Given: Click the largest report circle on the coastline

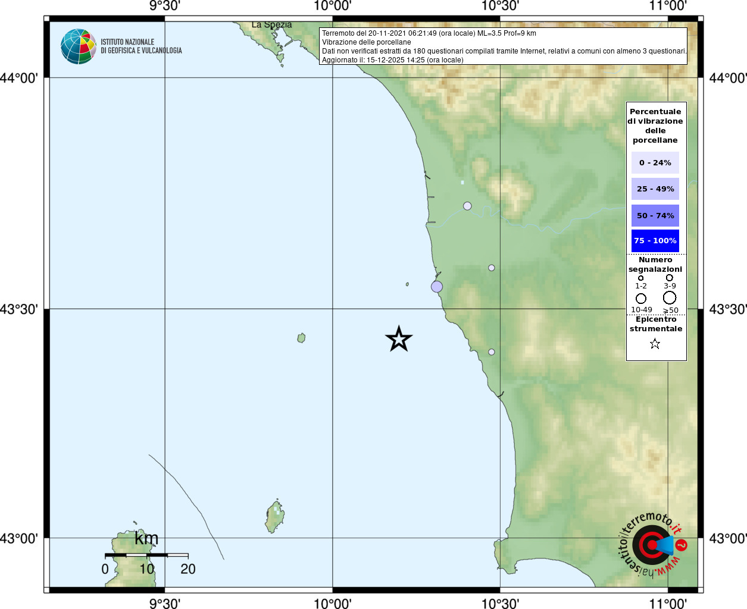Looking at the screenshot, I should [437, 287].
